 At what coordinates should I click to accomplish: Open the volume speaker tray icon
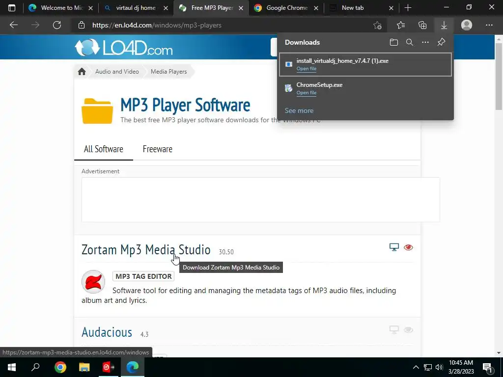tap(439, 367)
